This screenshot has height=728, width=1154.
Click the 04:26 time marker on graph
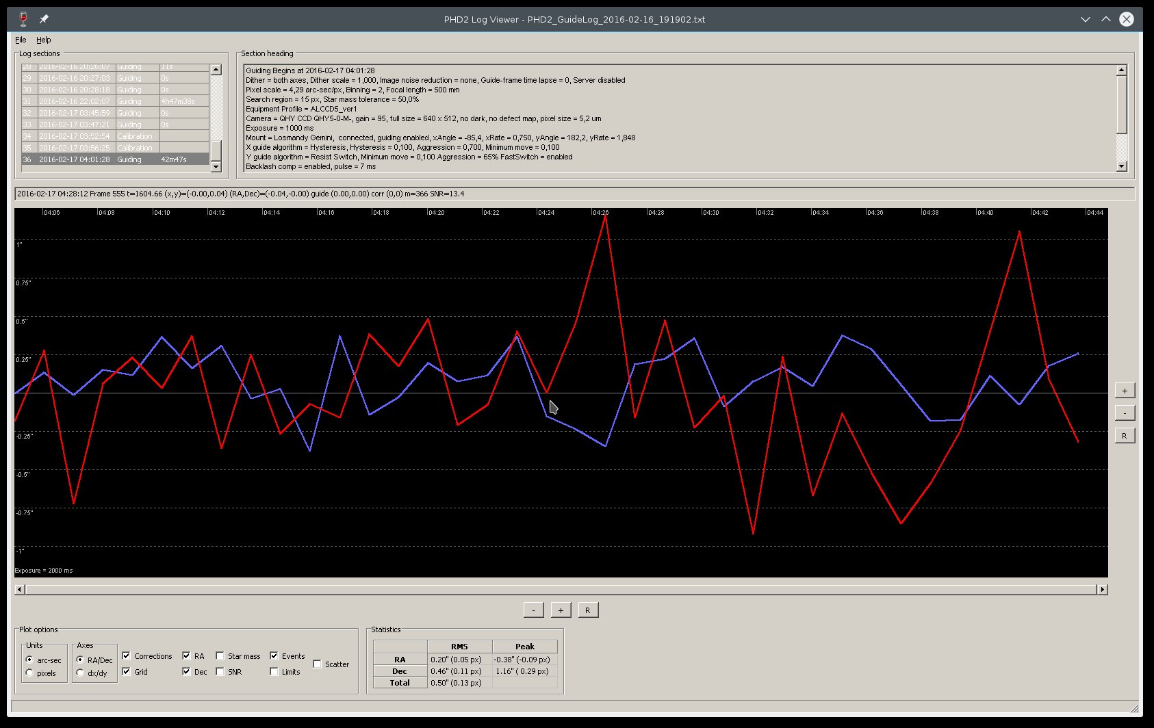coord(600,213)
